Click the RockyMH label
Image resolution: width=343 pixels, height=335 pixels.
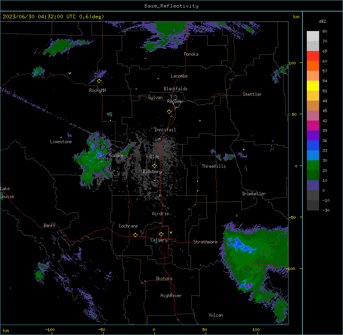coord(97,90)
